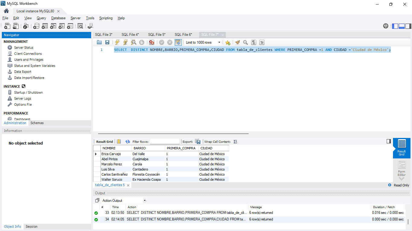The width and height of the screenshot is (412, 231).
Task: Open the Scripting menu
Action: pyautogui.click(x=106, y=18)
